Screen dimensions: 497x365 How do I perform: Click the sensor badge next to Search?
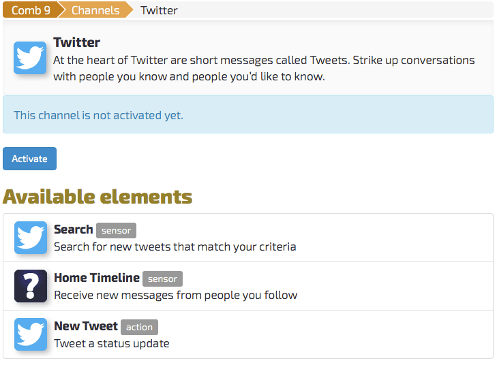pyautogui.click(x=116, y=230)
